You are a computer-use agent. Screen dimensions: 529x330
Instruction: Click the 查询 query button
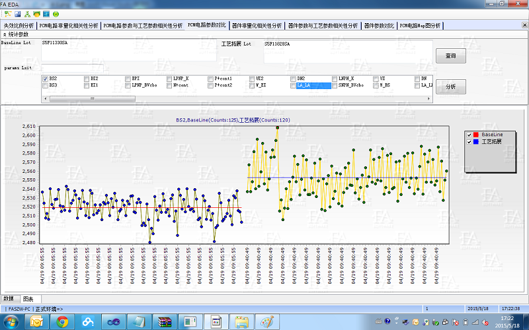450,56
